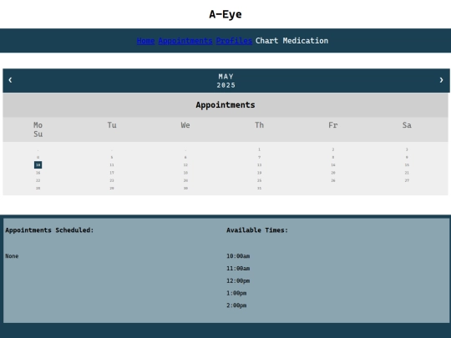Choose the 2:00pm available time
The image size is (451, 338).
236,305
